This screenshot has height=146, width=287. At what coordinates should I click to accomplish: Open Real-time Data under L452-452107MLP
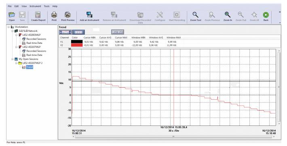pos(34,55)
